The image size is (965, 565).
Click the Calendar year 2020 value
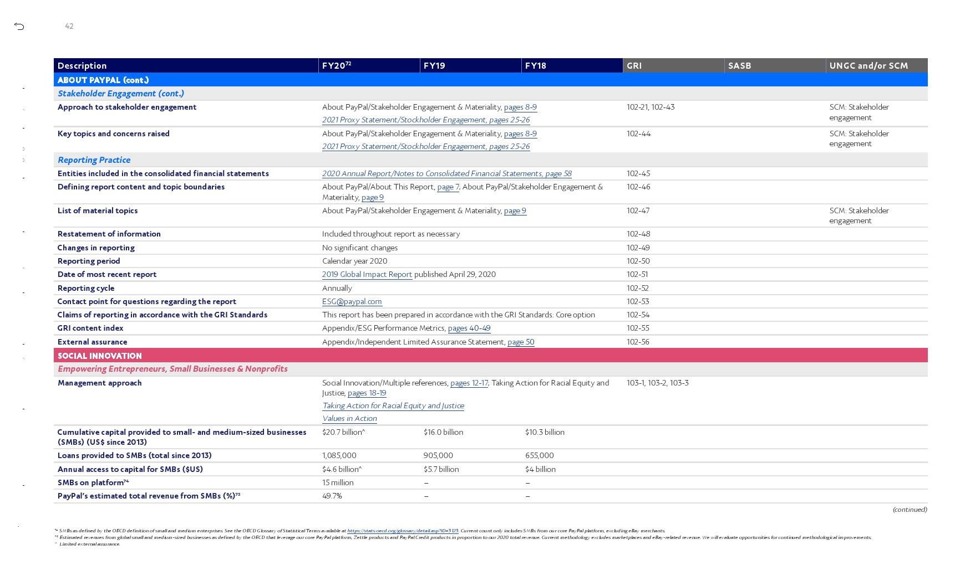(355, 261)
